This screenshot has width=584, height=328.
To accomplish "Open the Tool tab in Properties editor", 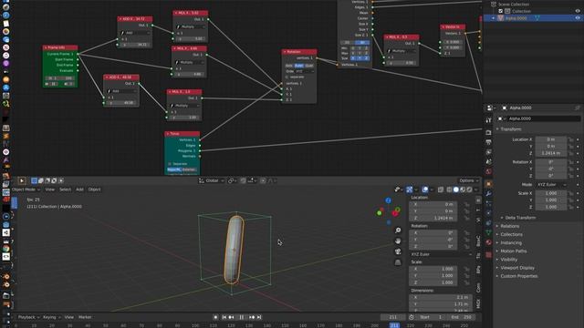I will [488, 120].
